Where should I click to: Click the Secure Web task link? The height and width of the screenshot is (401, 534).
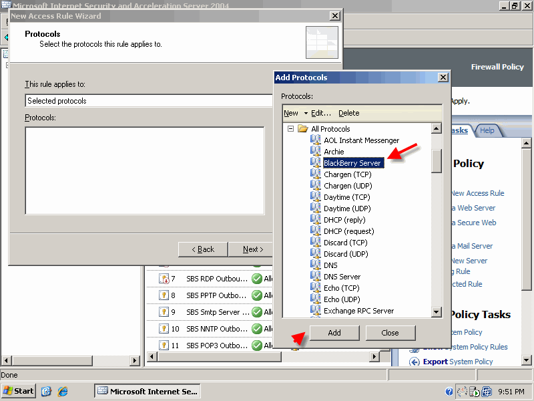click(474, 223)
